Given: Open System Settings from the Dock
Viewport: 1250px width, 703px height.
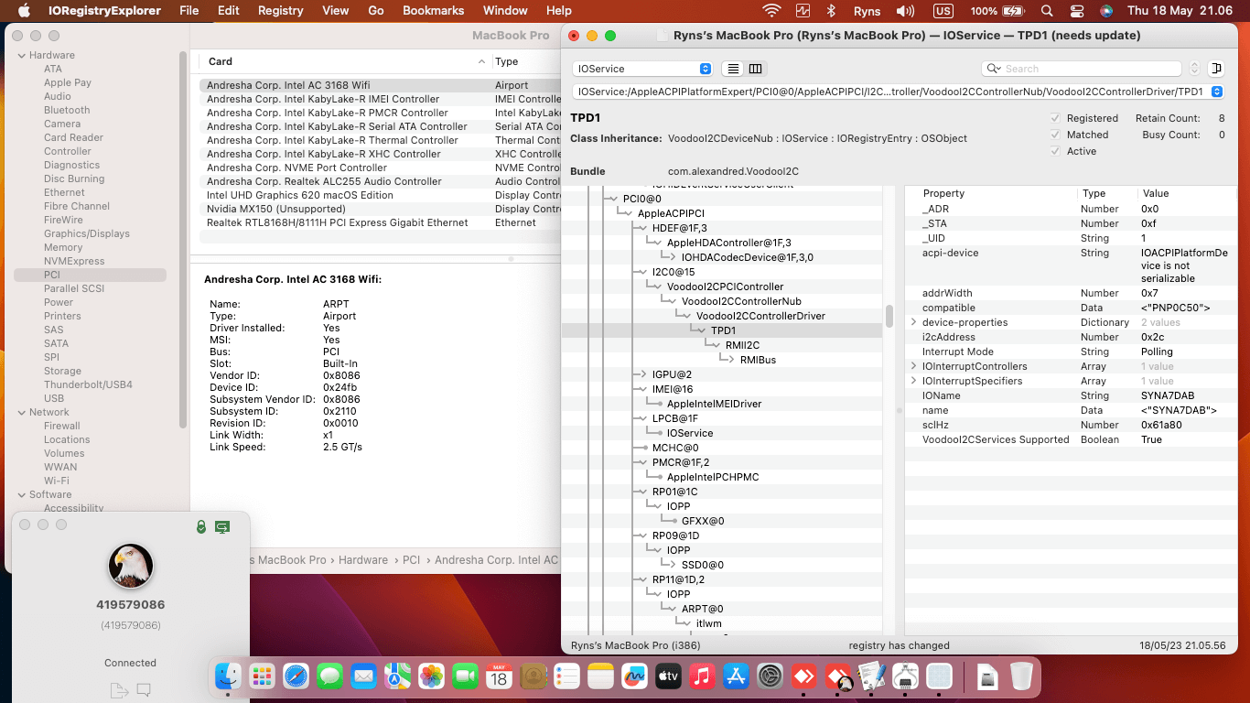Looking at the screenshot, I should coord(770,676).
